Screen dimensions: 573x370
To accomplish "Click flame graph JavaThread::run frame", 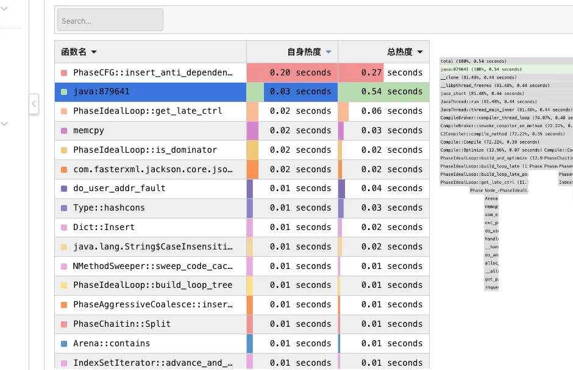I will pos(506,102).
